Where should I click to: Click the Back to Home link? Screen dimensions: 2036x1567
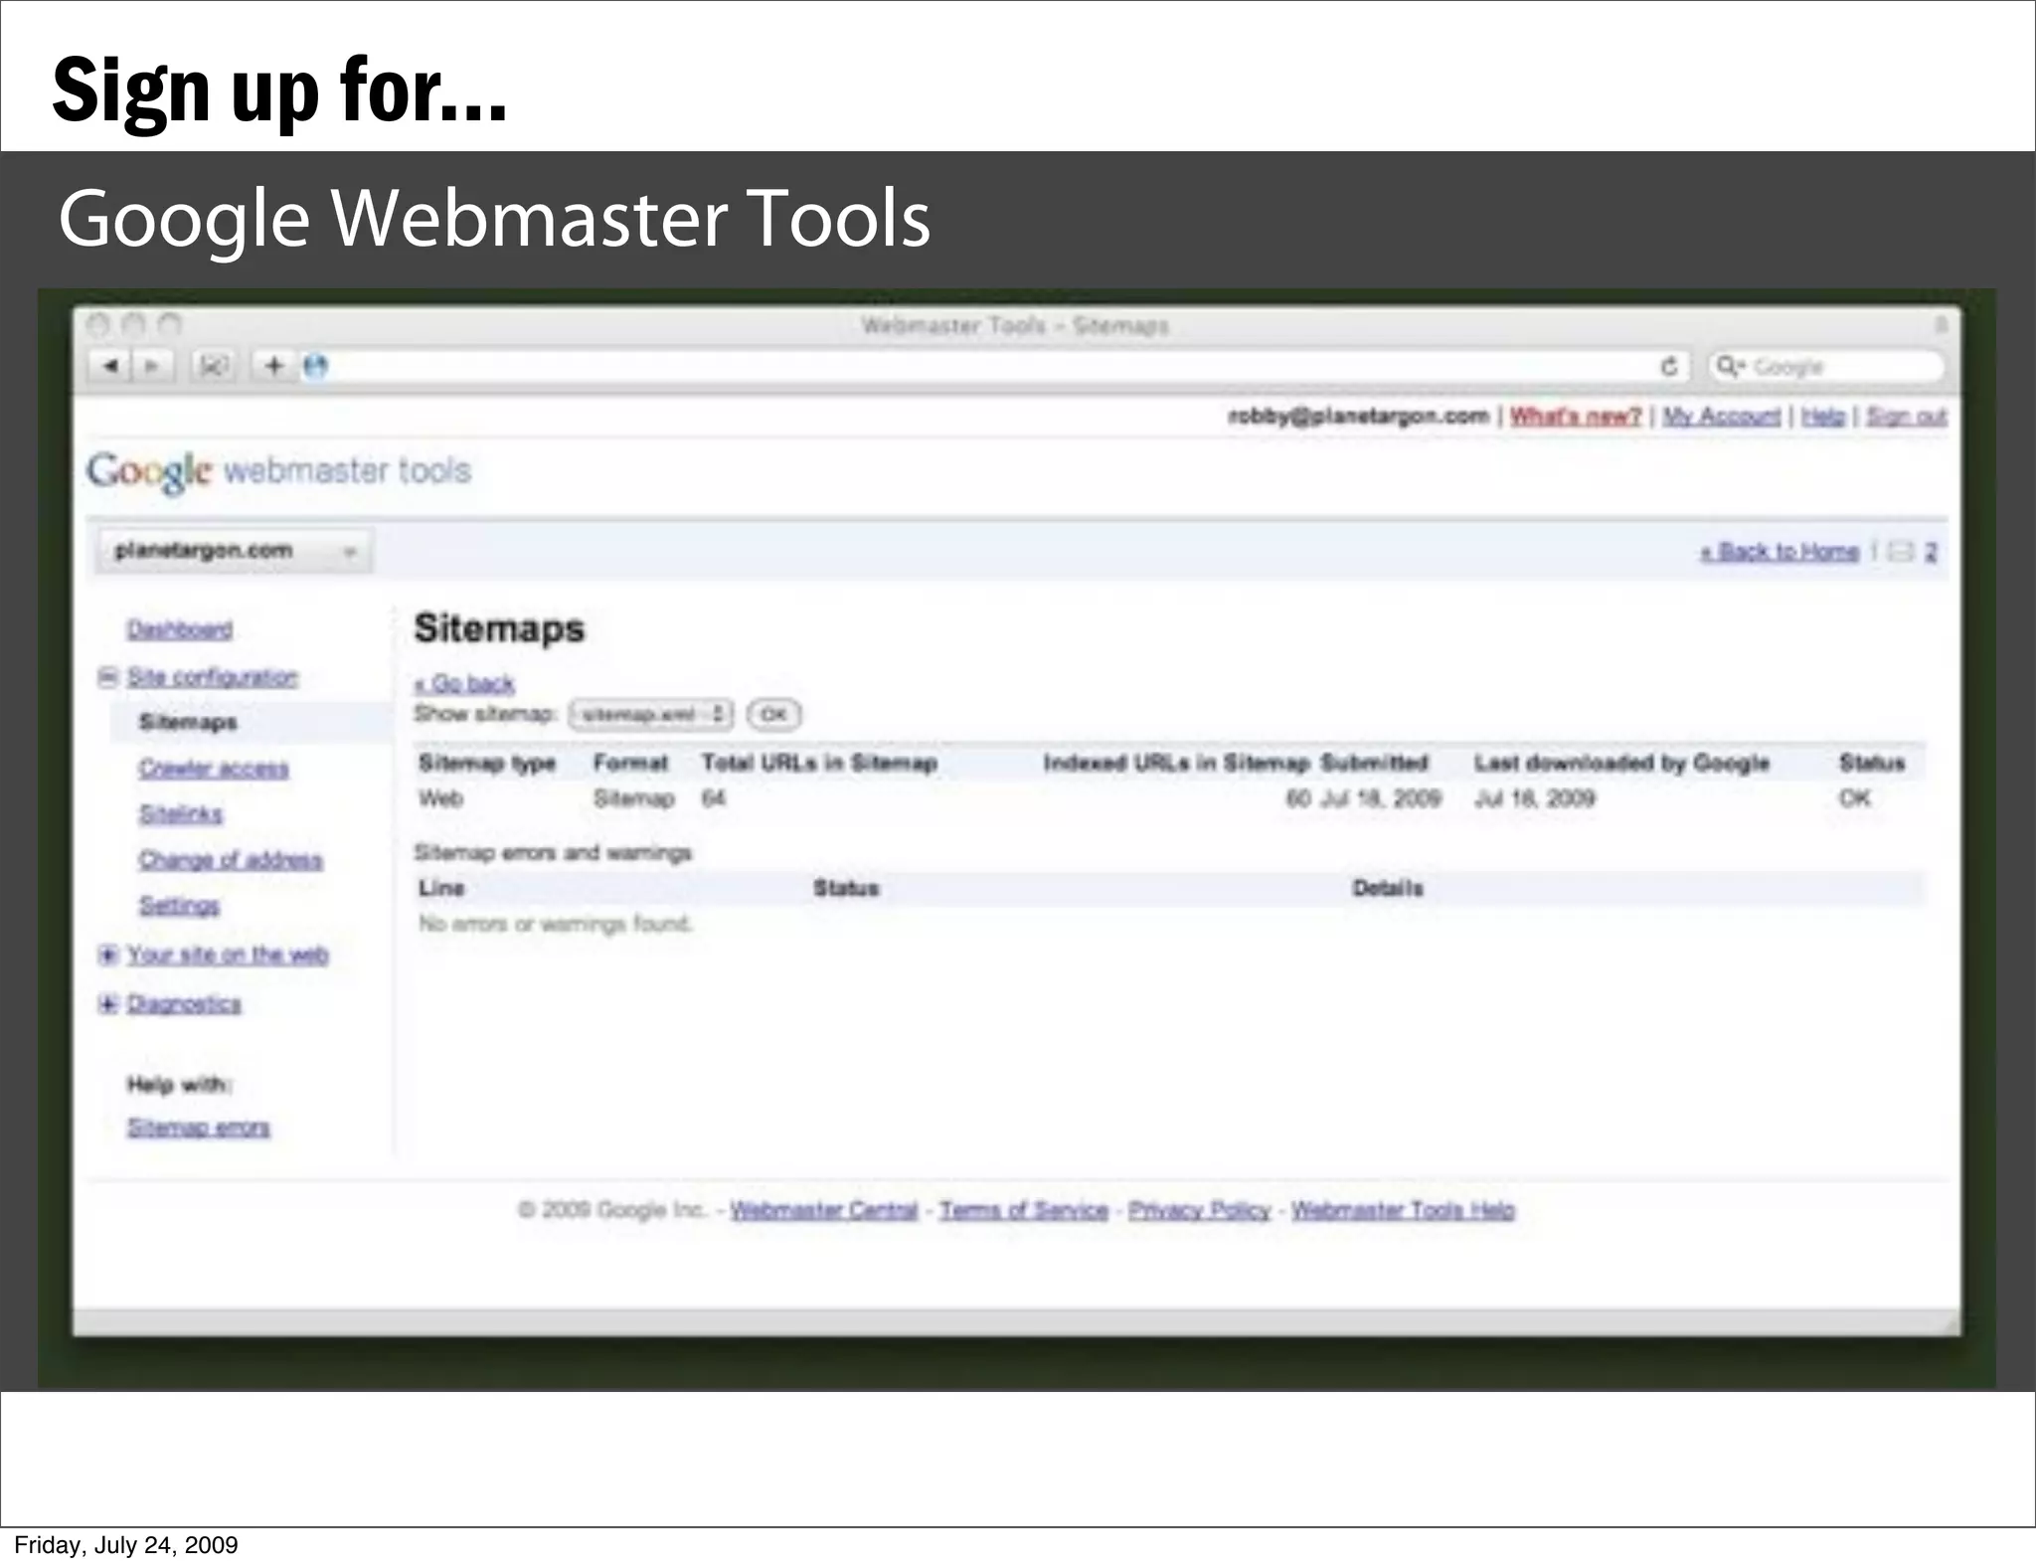(1780, 552)
